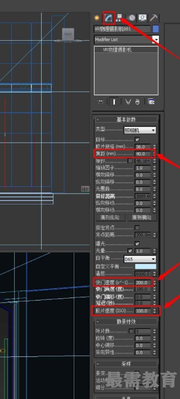Click the 光圈数 spinner arrows
Screen dimensions: 180x399
pyautogui.click(x=154, y=189)
